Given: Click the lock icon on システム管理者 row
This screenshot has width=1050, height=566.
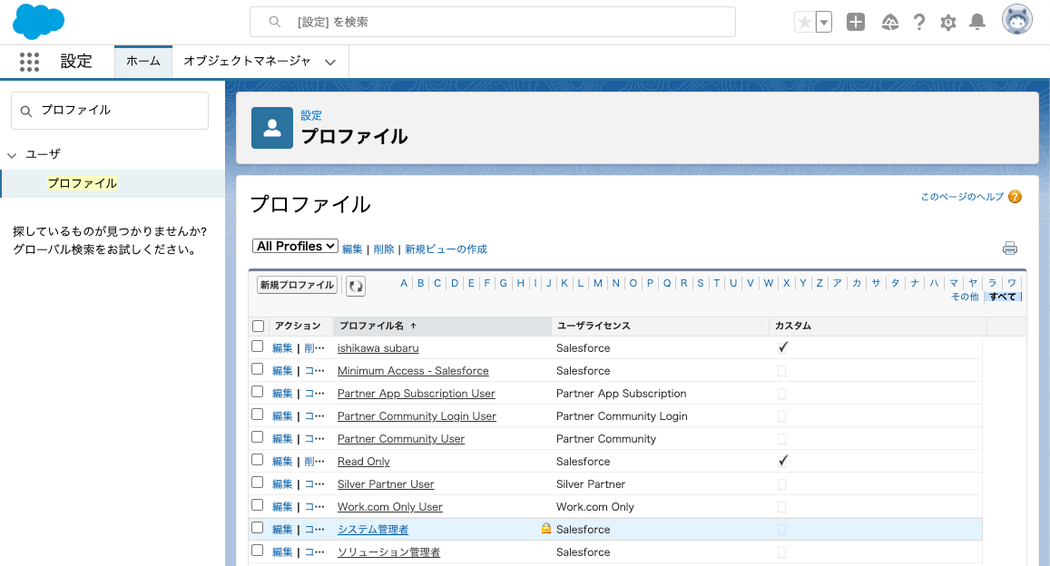Looking at the screenshot, I should pyautogui.click(x=546, y=529).
